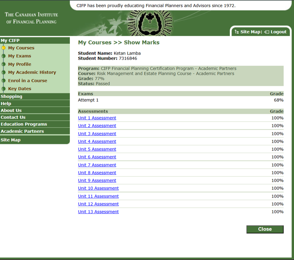Click the student number 7316846

point(128,58)
